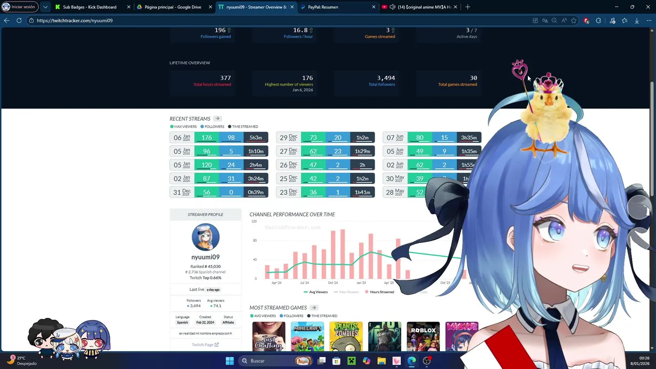656x369 pixels.
Task: Switch to the YouTube original anime MV tab
Action: tap(419, 7)
